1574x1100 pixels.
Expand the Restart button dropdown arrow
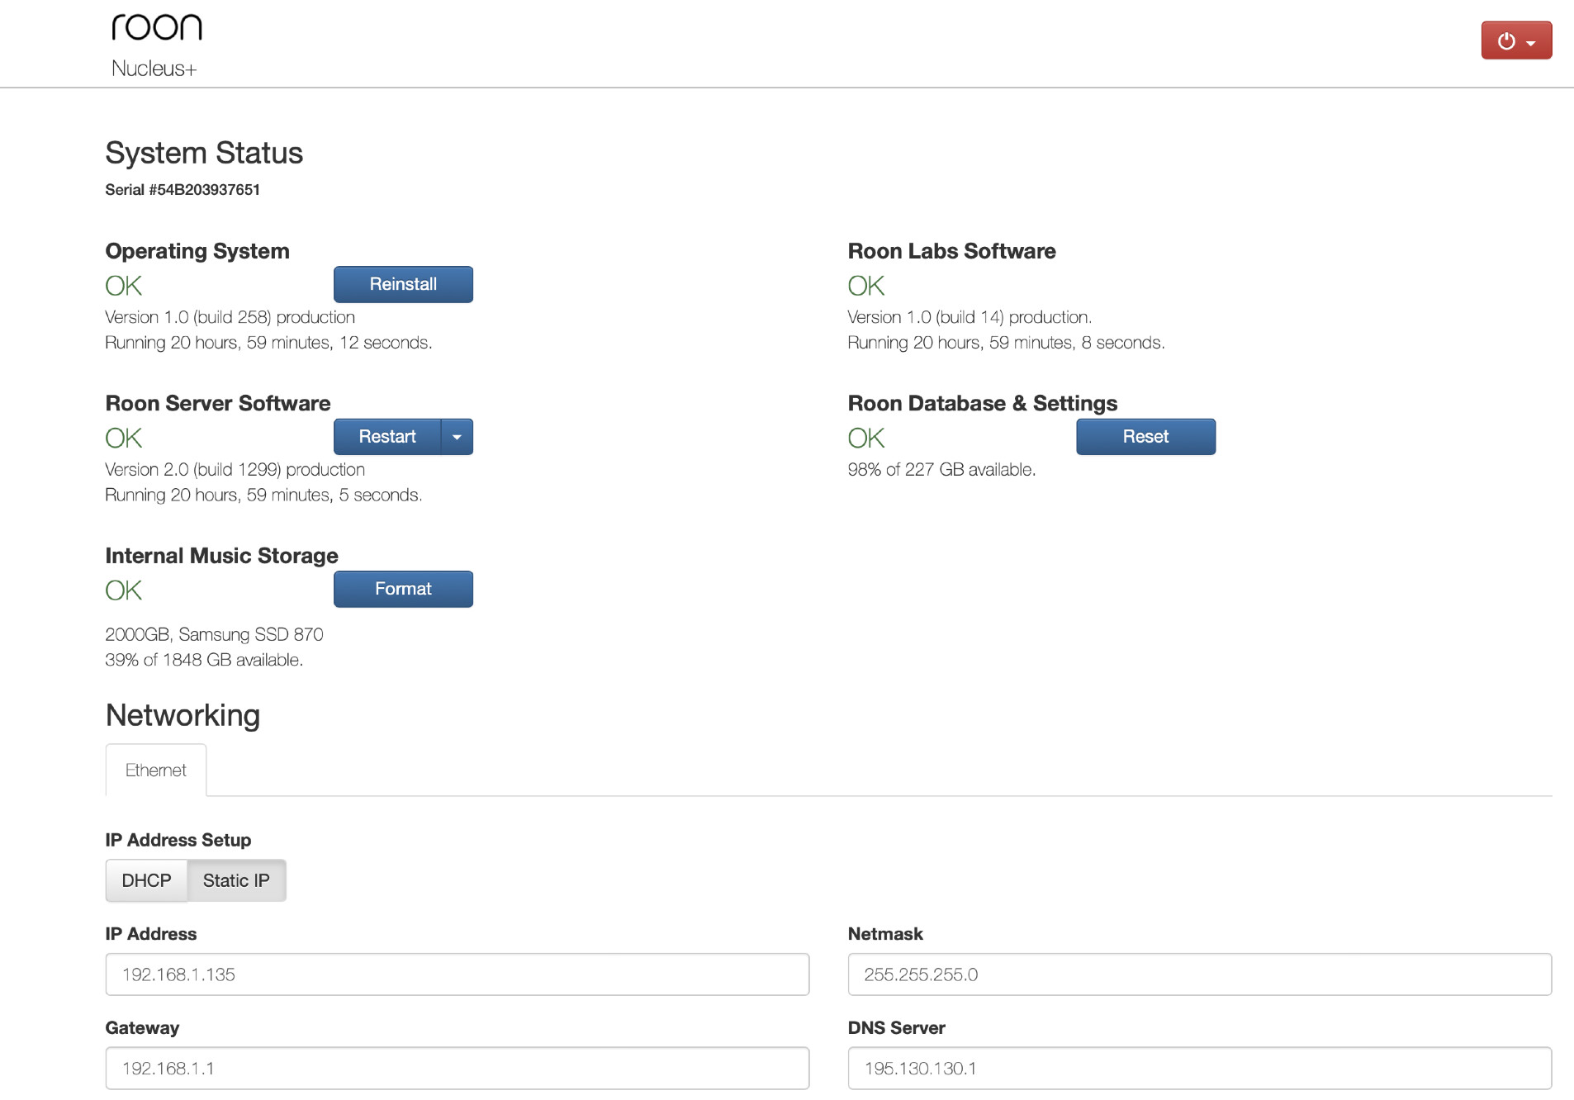point(457,437)
